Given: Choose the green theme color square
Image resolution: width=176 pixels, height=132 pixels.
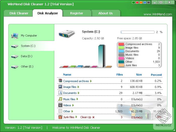Looking at the screenshot, I should (x=134, y=2).
